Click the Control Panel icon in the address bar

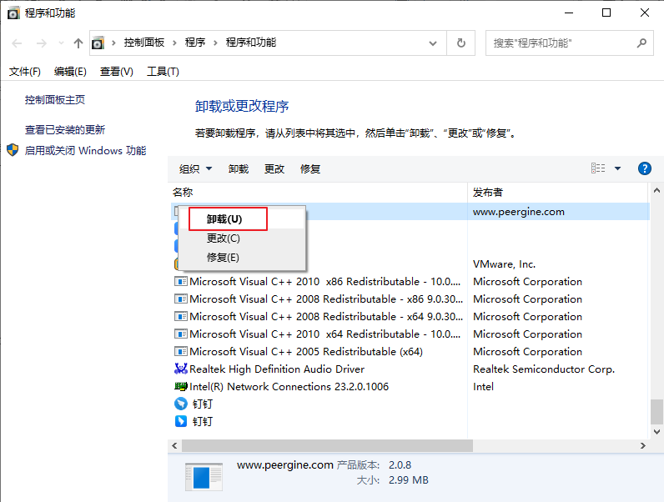[98, 43]
